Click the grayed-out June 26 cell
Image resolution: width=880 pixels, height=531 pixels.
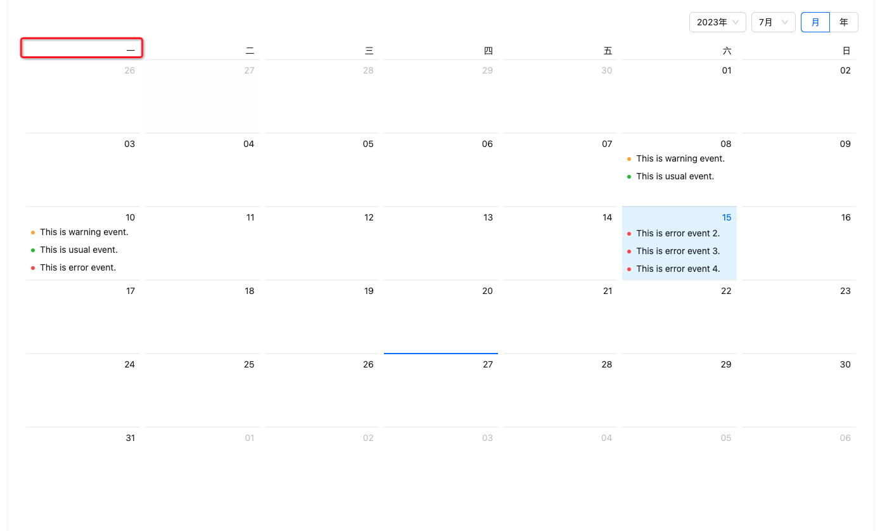click(82, 95)
